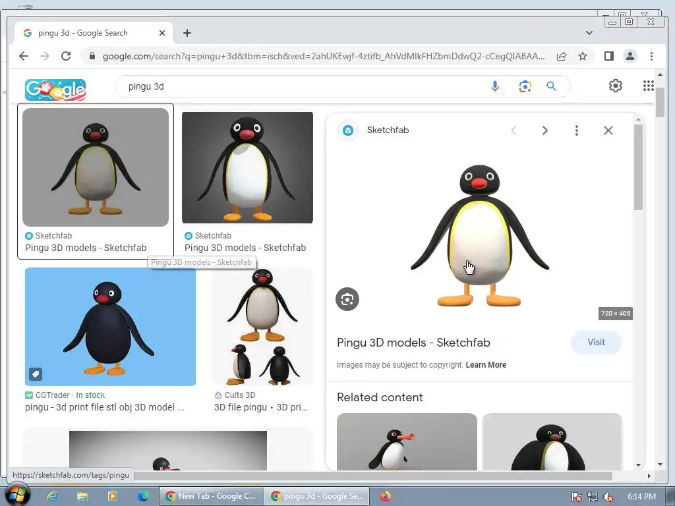Open related Pingu with trumpet beak image
Viewport: 675px width, 506px height.
coord(407,441)
